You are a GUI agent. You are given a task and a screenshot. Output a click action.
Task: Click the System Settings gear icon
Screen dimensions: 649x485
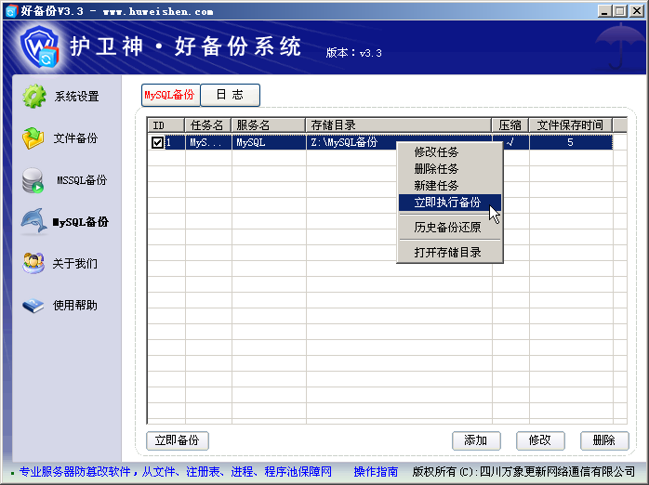coord(34,97)
